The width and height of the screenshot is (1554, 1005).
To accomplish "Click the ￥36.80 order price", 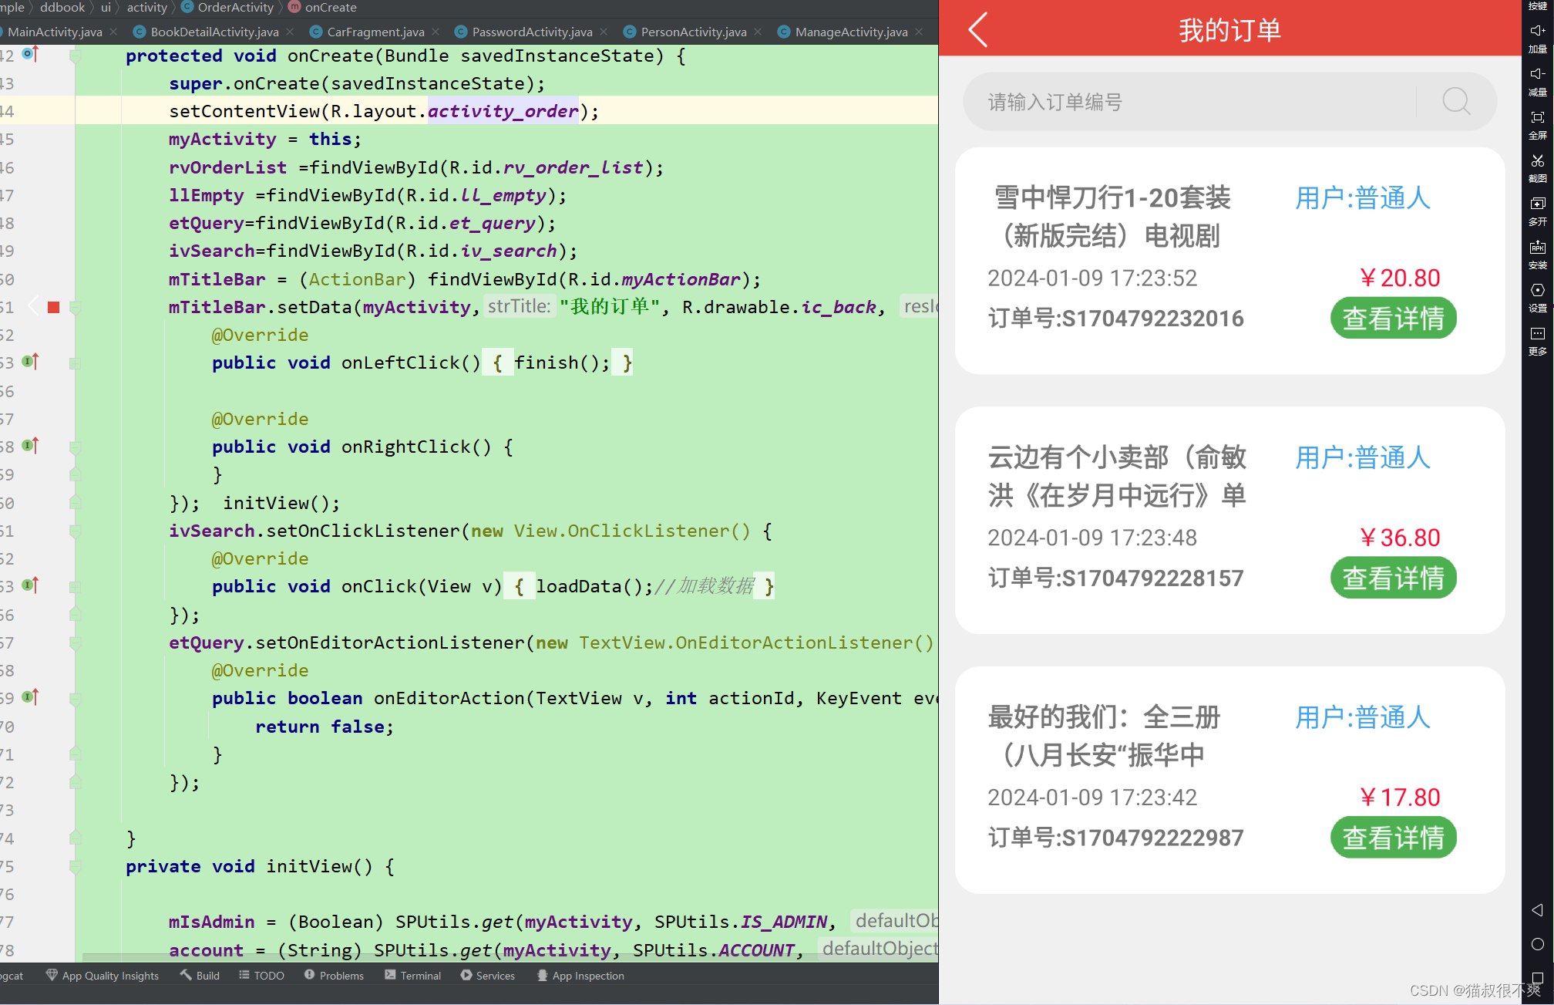I will 1399,538.
